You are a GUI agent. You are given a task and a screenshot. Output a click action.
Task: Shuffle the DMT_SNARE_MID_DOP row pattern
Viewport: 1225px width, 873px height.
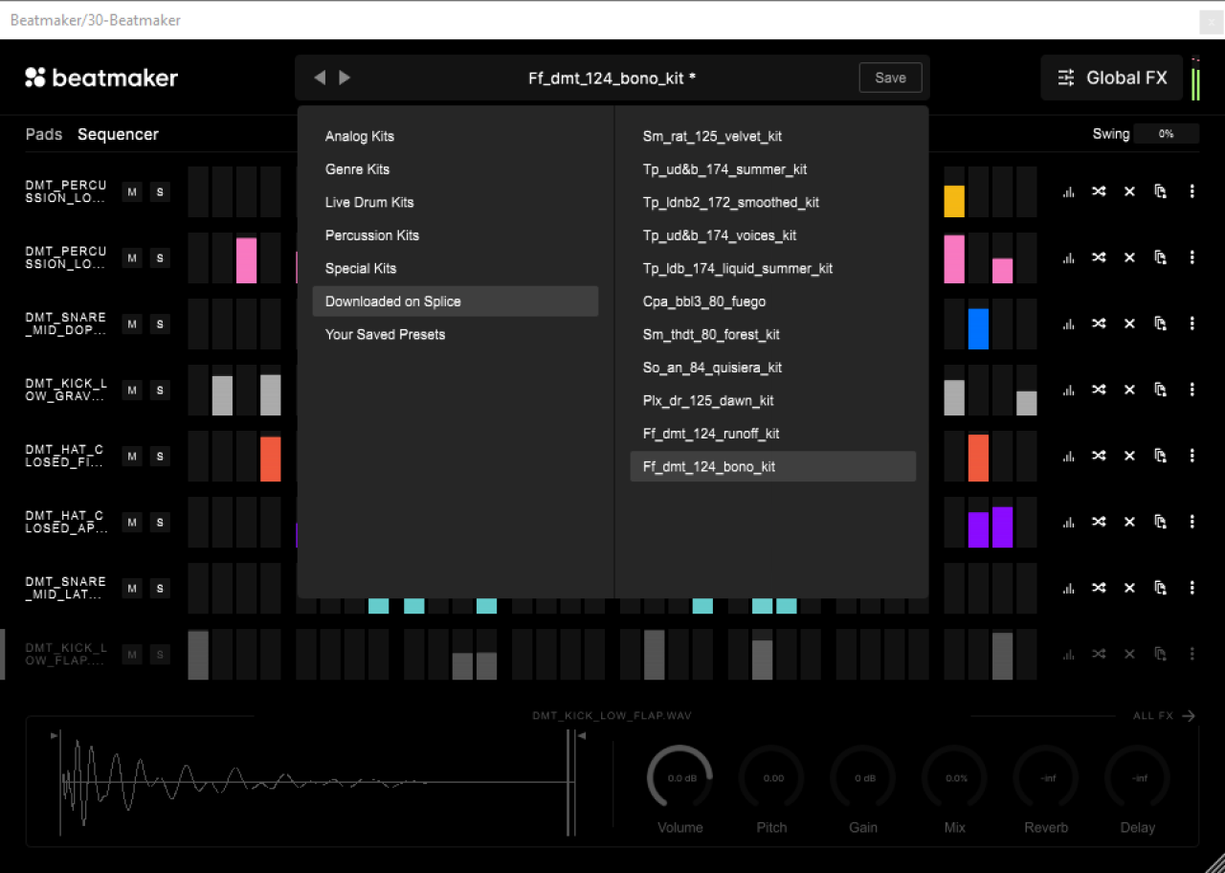[x=1099, y=324]
